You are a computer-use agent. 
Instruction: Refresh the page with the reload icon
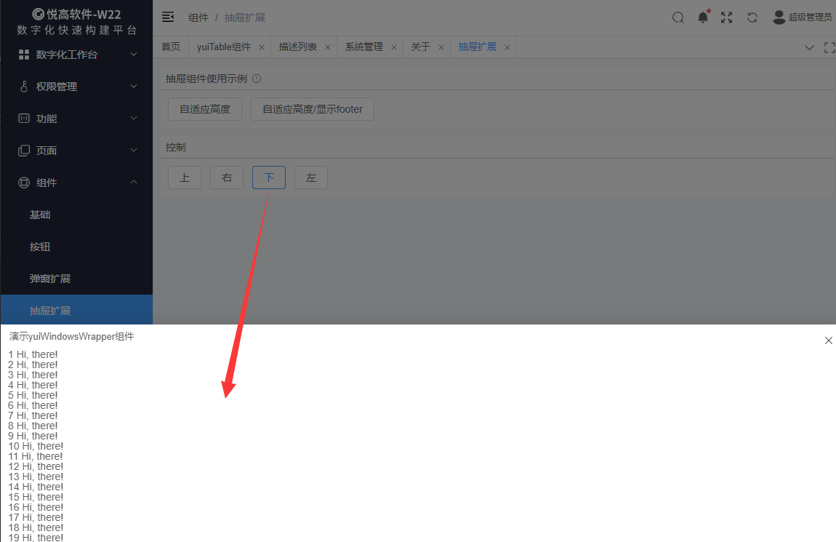click(752, 17)
